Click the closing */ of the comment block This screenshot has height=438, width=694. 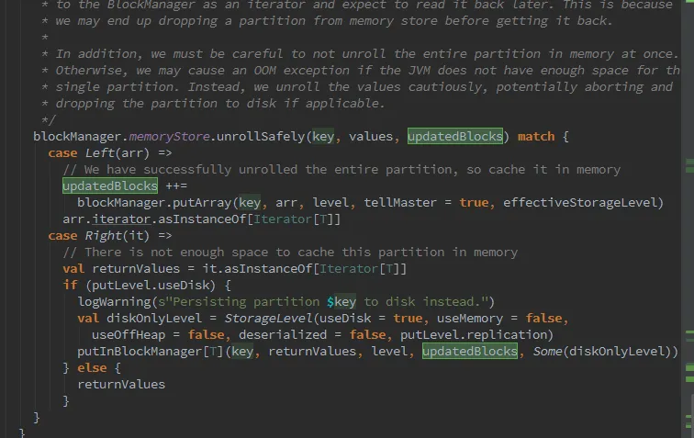(x=49, y=120)
